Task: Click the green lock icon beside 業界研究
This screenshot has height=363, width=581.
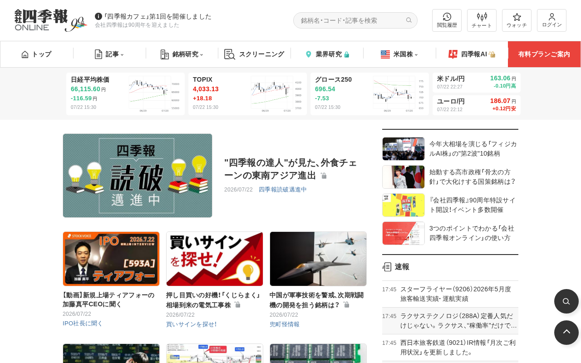Action: click(x=347, y=54)
